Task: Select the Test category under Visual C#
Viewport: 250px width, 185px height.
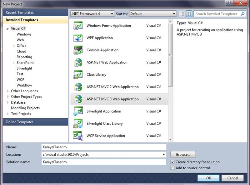Action: [20, 74]
